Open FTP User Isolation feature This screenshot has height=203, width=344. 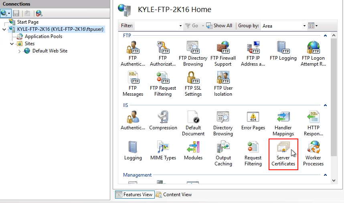click(x=223, y=84)
